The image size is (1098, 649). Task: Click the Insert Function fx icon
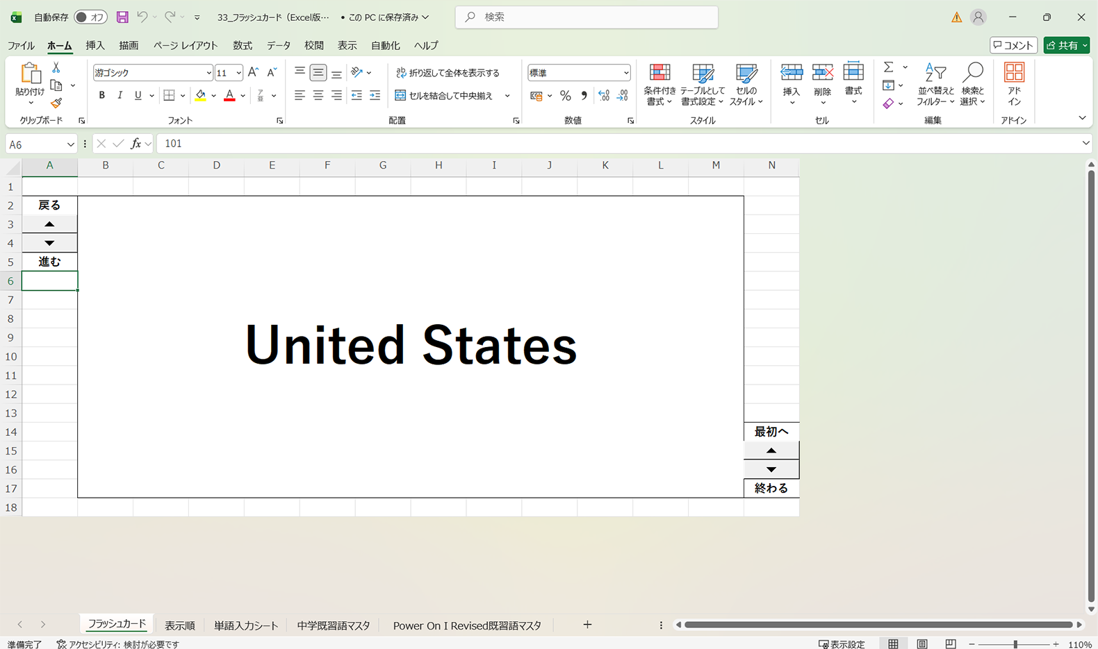[136, 144]
